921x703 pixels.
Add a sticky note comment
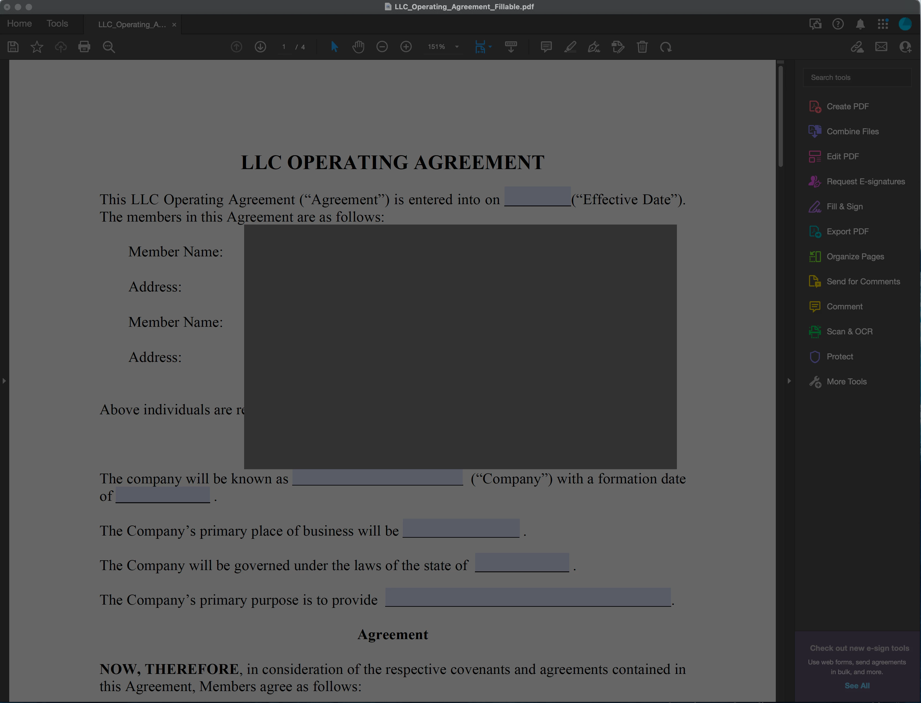coord(546,47)
